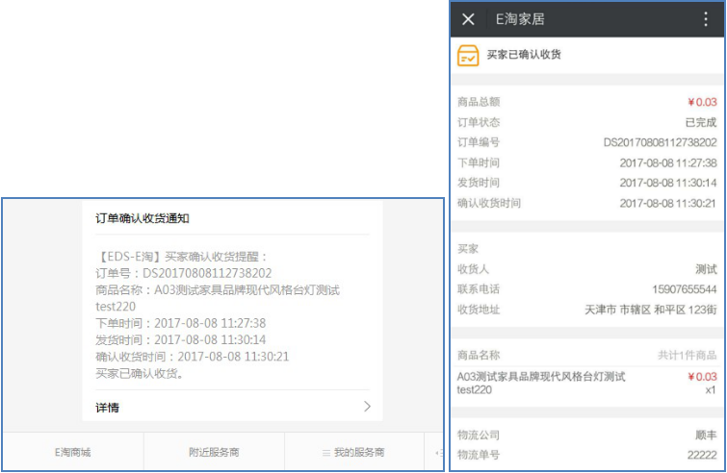The height and width of the screenshot is (473, 727).
Task: Close the E淘家居 page with X
Action: 468,19
